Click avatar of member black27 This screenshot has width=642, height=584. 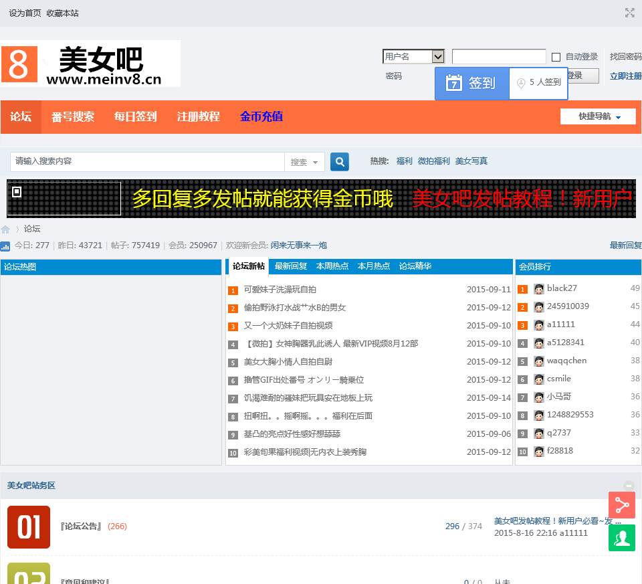539,289
